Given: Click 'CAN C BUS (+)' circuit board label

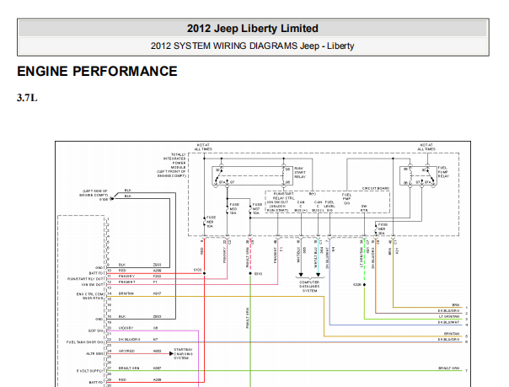Looking at the screenshot, I should (x=300, y=207).
